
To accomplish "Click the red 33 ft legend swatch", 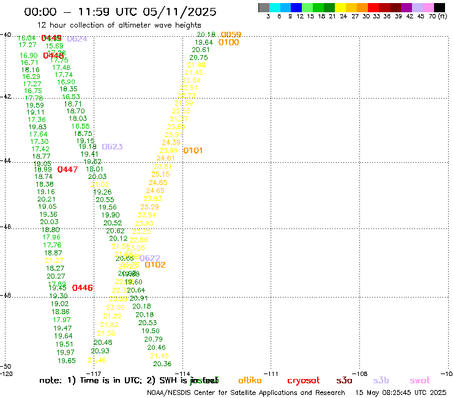I will [373, 7].
